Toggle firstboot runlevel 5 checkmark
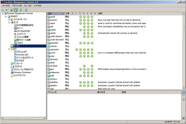Screen dimensions: 186x124 (92, 66)
